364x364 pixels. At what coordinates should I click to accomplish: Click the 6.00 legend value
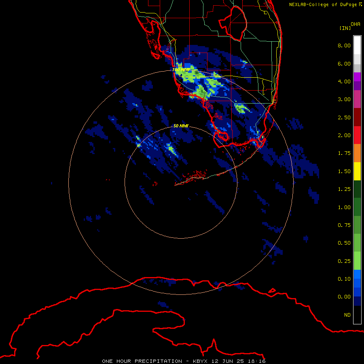pos(344,63)
